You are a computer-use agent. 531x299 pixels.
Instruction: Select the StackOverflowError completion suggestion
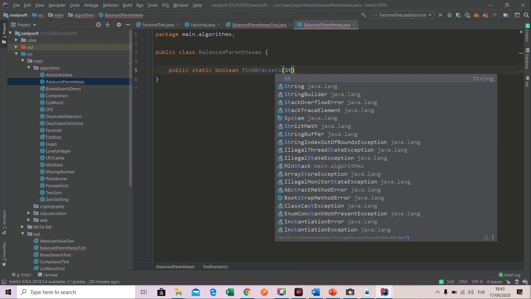pos(386,102)
